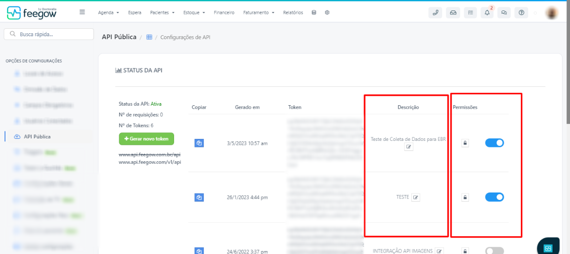
Task: Open settings gear icon in navbar
Action: [x=327, y=12]
